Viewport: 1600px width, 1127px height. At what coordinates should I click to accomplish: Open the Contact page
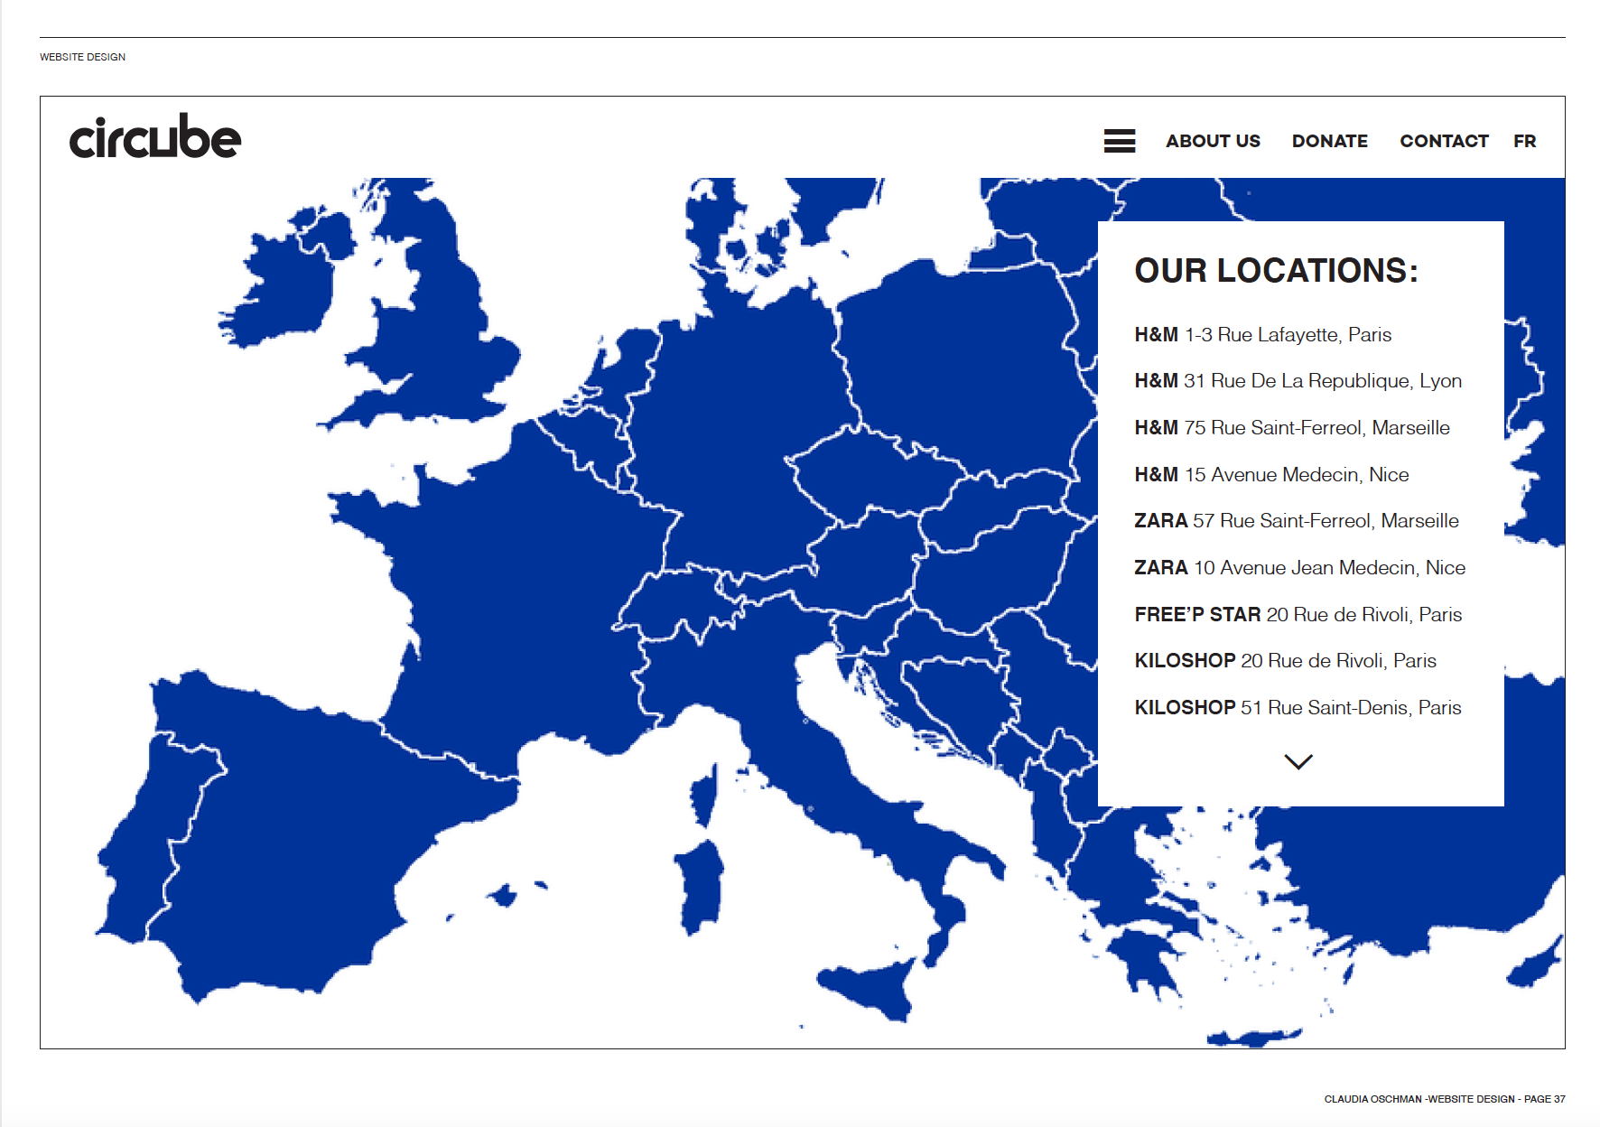point(1444,141)
